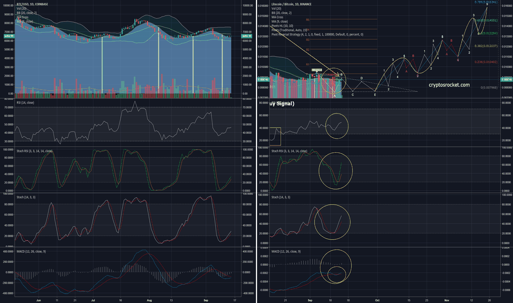
Task: Open MACD (12, 26, close, 9) on BTC/USD chart
Action: tap(31, 251)
